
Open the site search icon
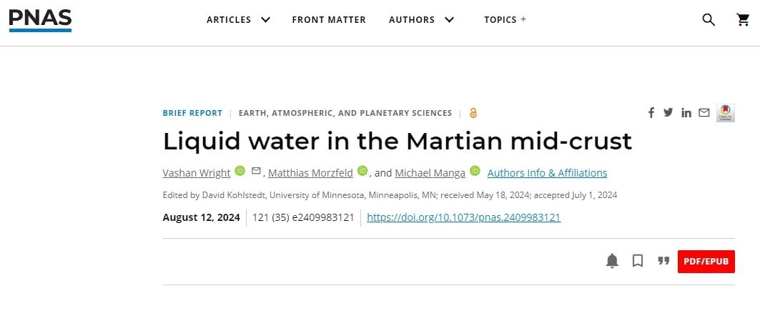pyautogui.click(x=708, y=20)
